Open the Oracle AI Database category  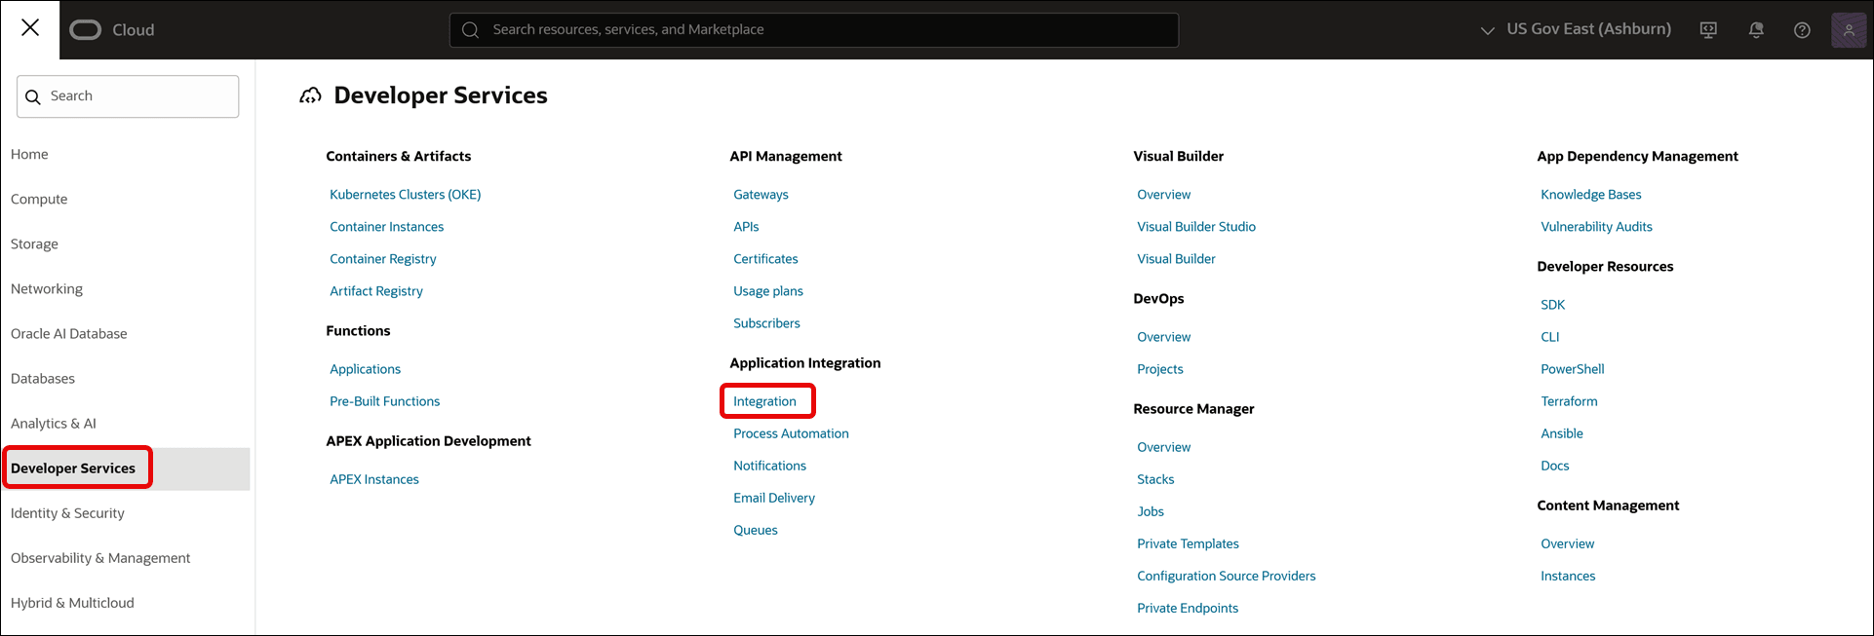(69, 333)
